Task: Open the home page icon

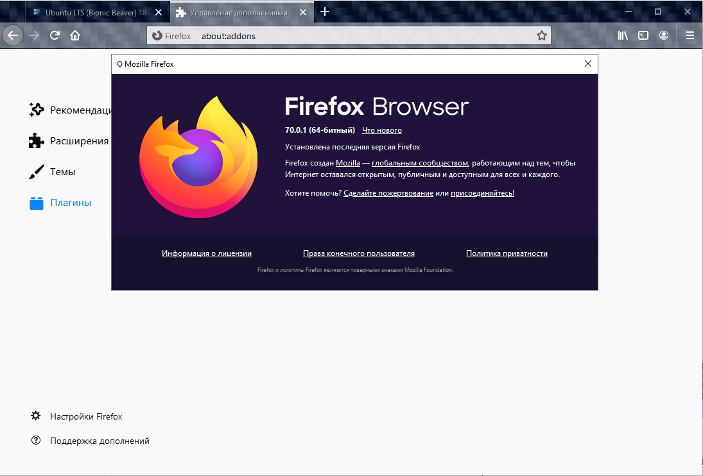Action: coord(75,35)
